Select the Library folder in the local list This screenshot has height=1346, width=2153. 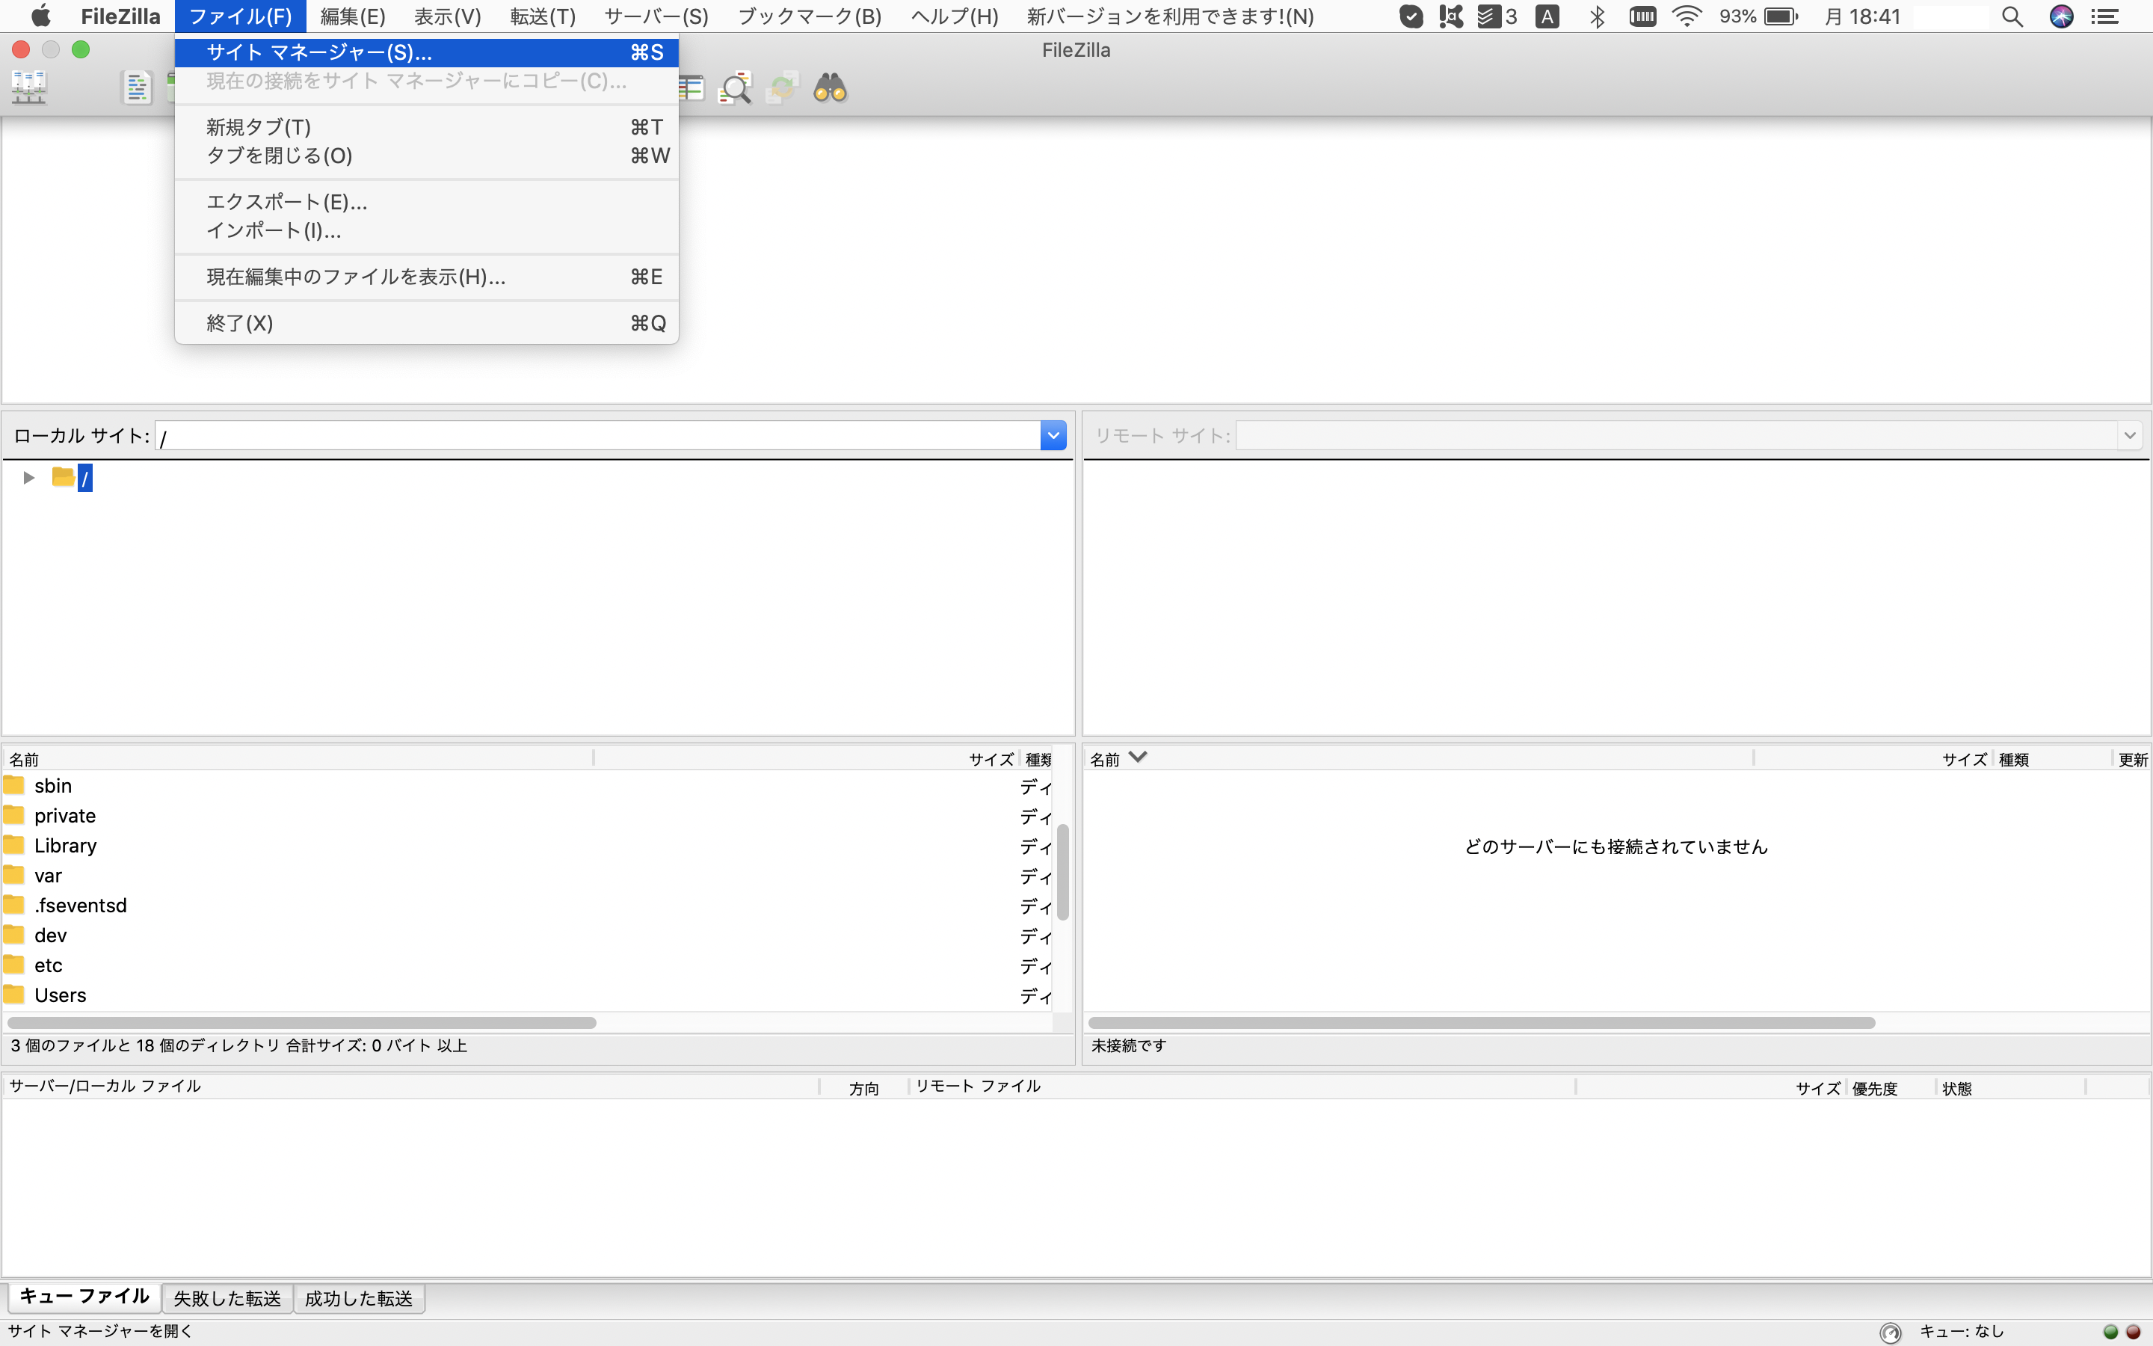click(x=65, y=846)
